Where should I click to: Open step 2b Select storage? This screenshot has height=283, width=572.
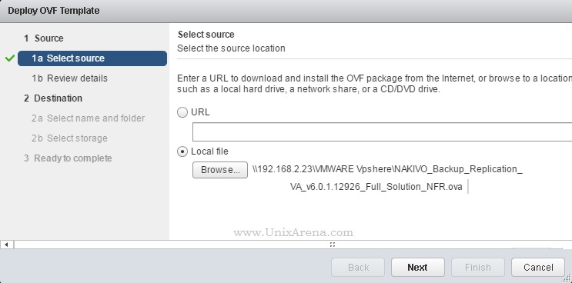69,138
